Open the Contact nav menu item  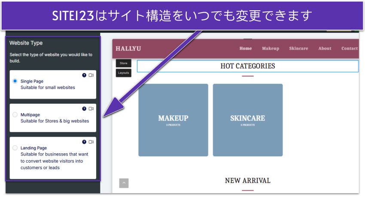(x=350, y=48)
